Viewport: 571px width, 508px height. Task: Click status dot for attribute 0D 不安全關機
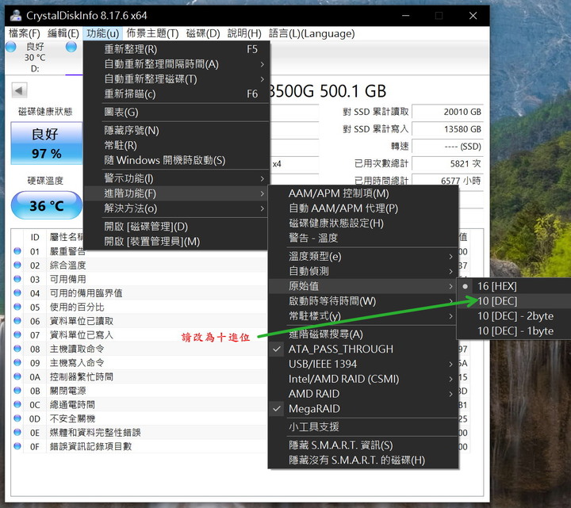17,418
